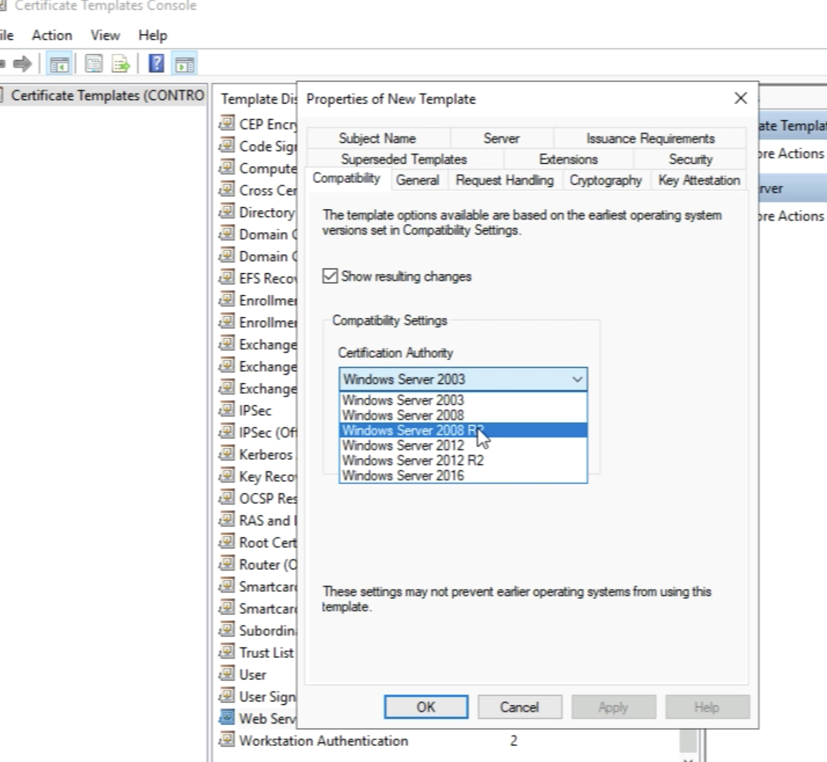Open the Security tab
Image resolution: width=827 pixels, height=762 pixels.
690,160
